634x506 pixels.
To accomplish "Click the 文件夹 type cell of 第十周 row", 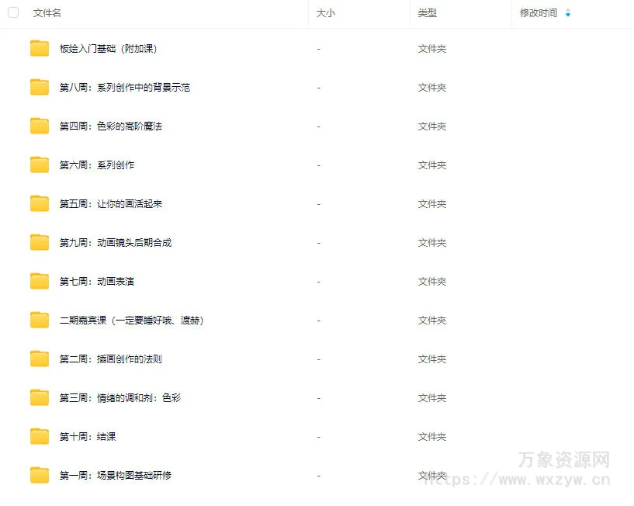I will coord(432,437).
